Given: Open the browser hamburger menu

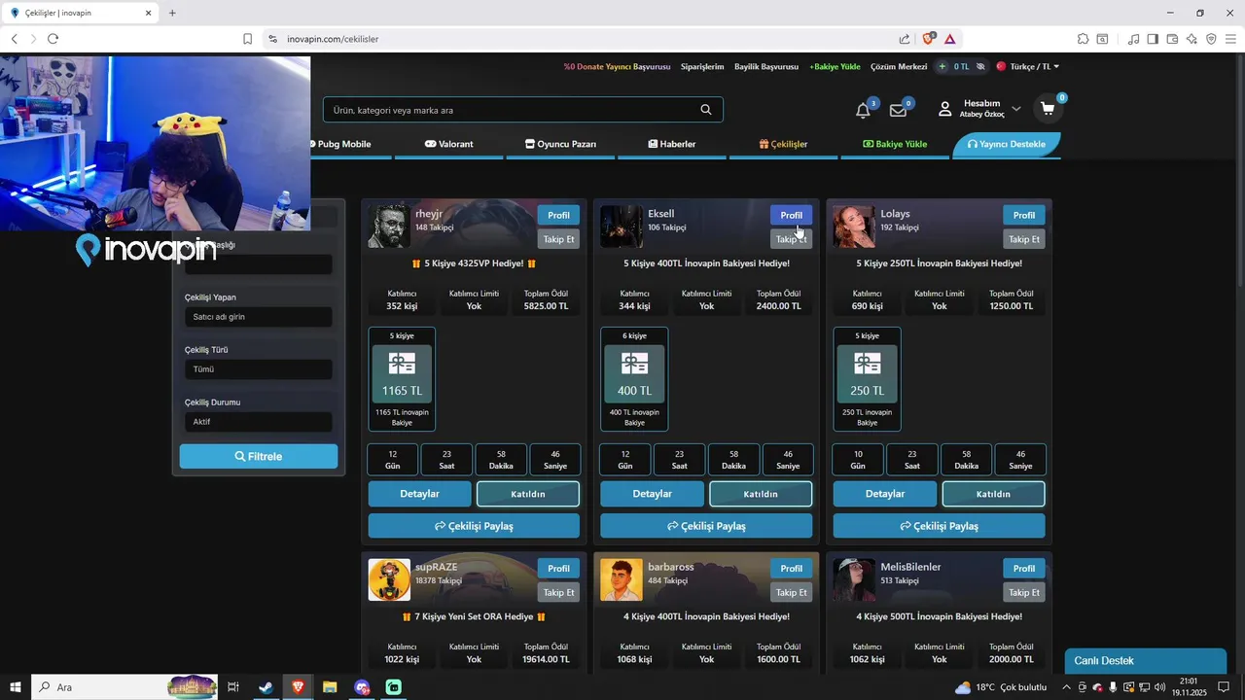Looking at the screenshot, I should click(1230, 39).
